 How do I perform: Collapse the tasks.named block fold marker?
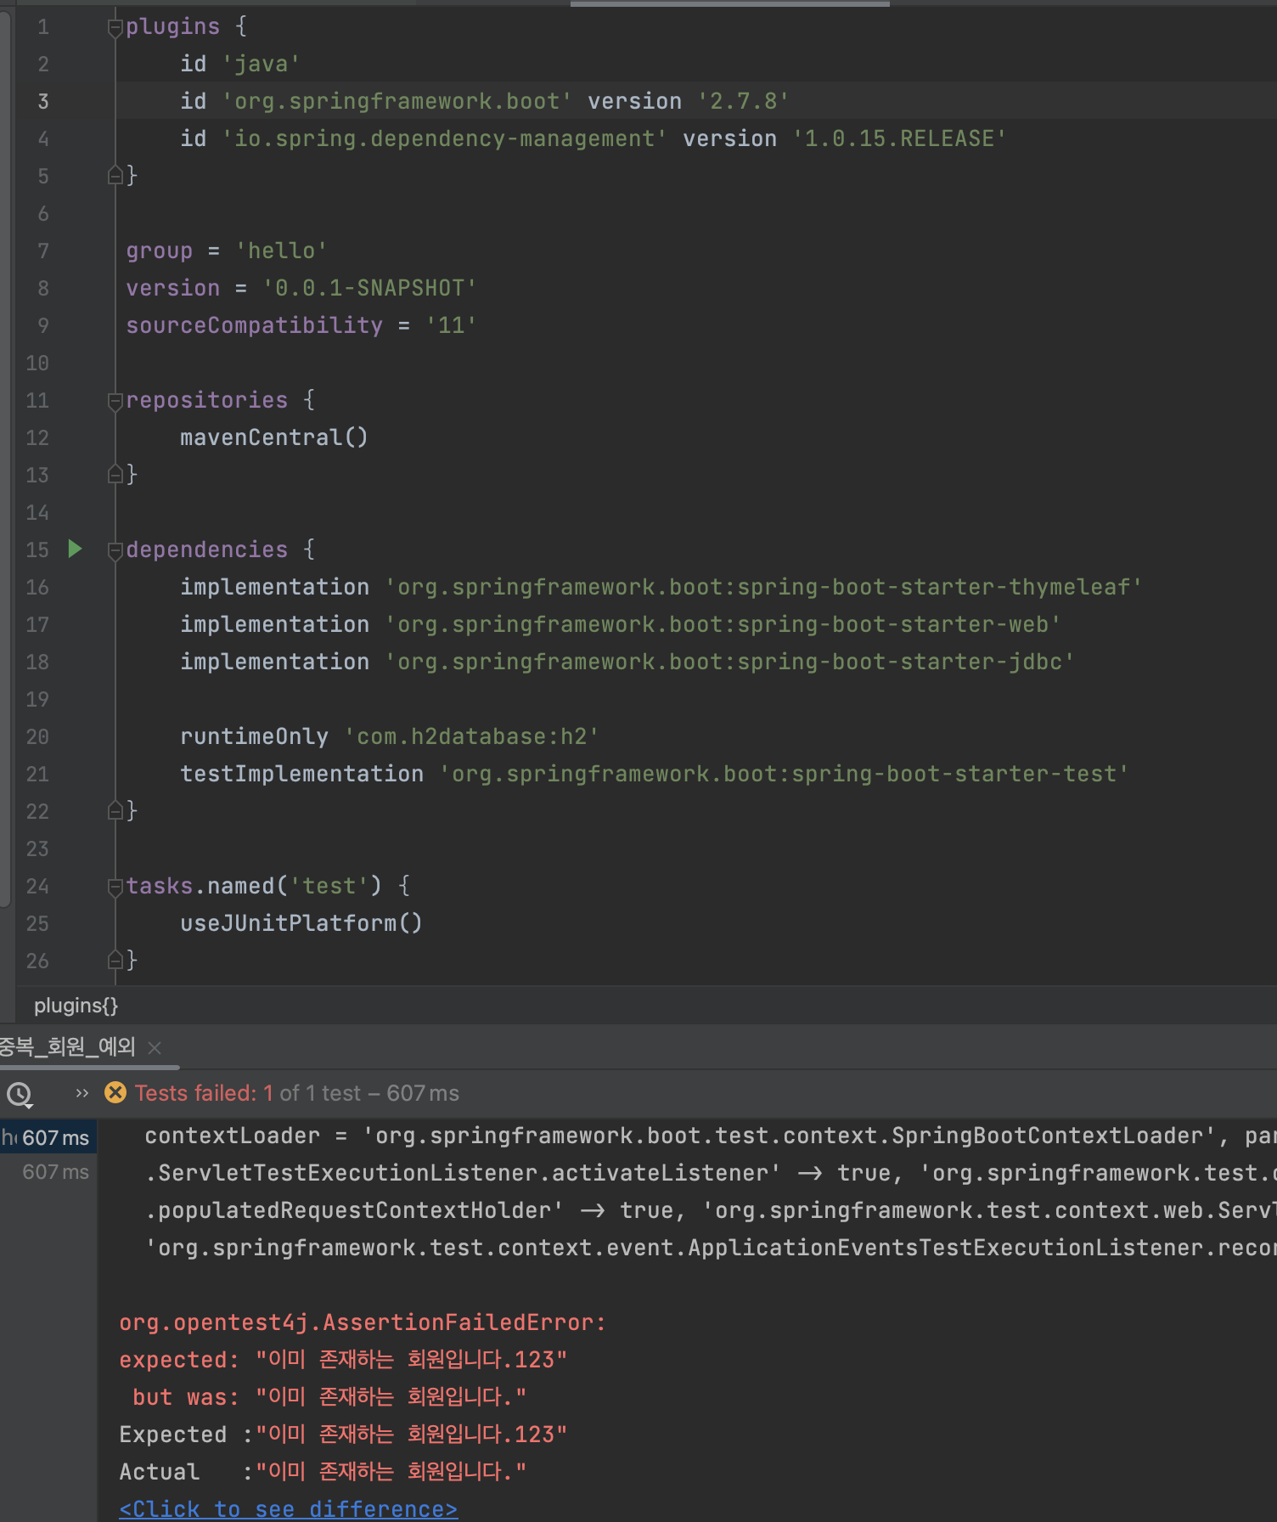click(x=115, y=887)
